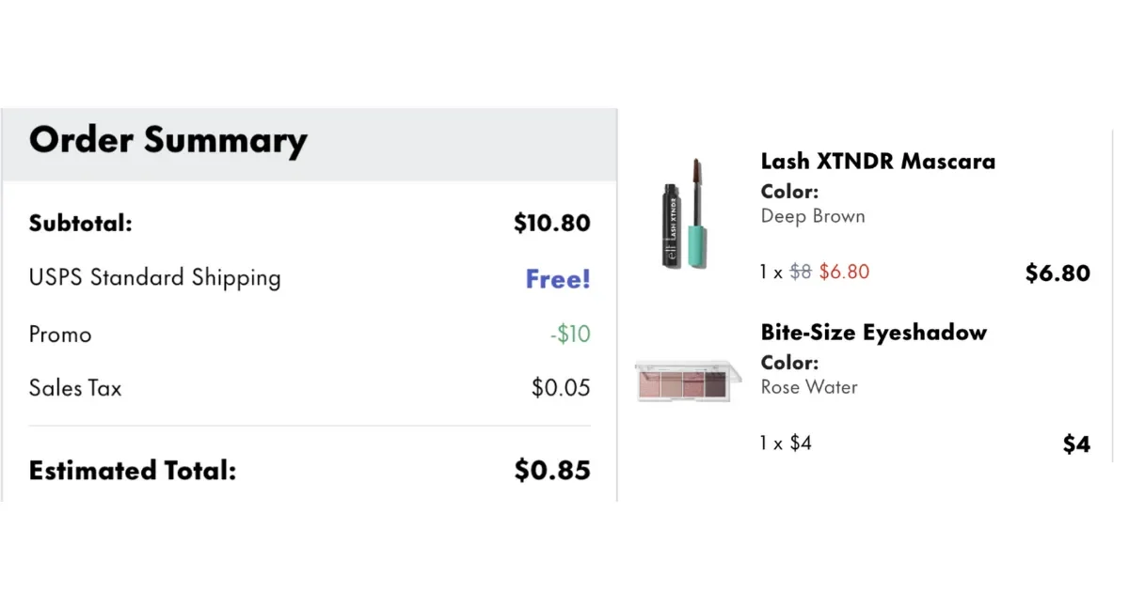Click the Promo label
Viewport: 1129px width, 592px height.
point(60,335)
